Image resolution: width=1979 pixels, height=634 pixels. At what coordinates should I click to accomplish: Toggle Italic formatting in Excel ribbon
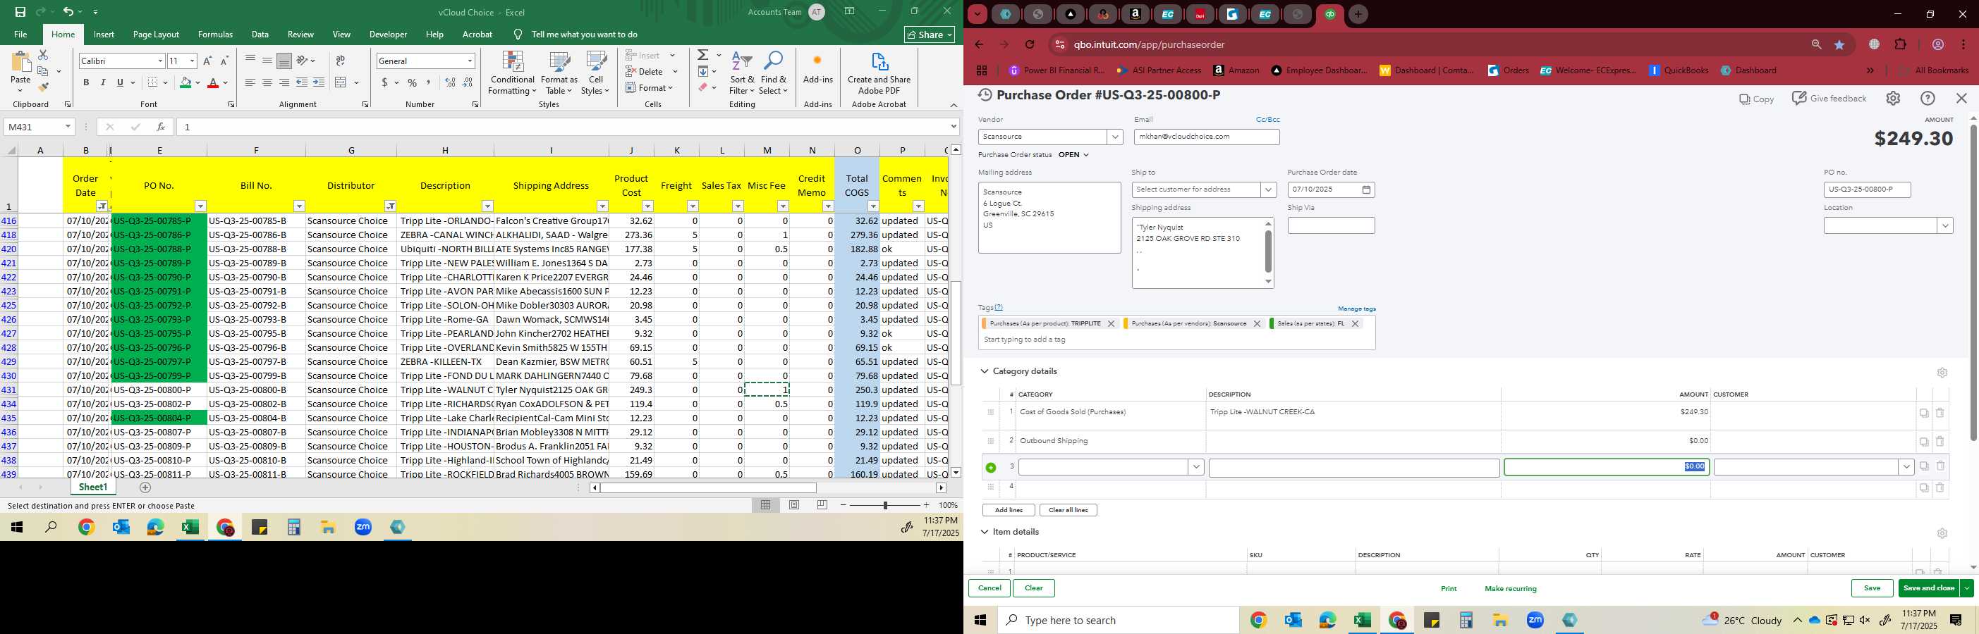coord(103,83)
